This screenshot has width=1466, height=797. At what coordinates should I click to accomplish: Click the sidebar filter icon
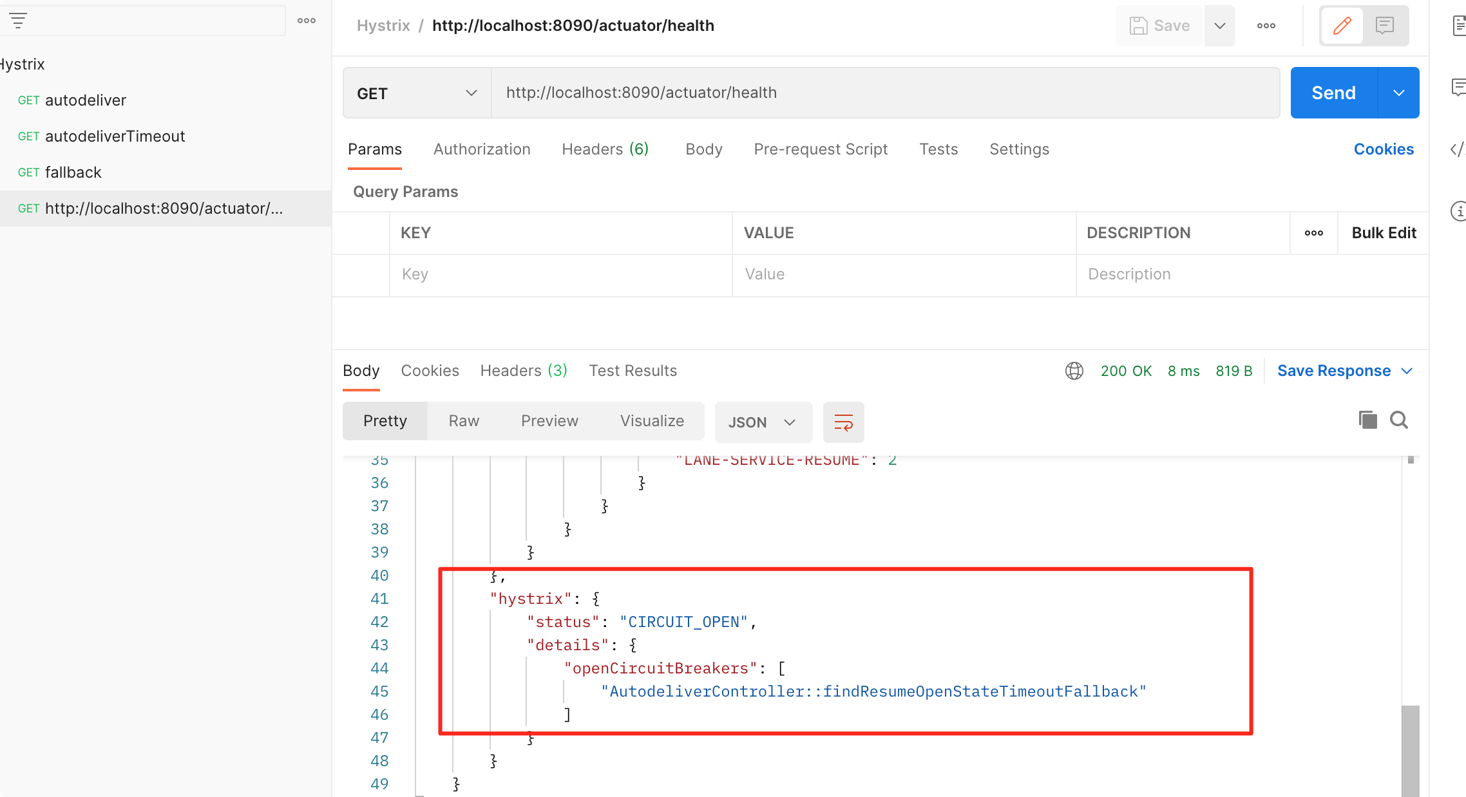point(18,21)
